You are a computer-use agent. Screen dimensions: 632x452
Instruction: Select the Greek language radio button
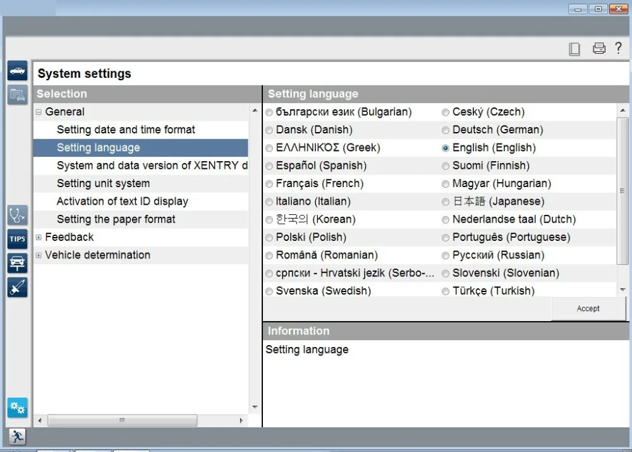pos(269,148)
